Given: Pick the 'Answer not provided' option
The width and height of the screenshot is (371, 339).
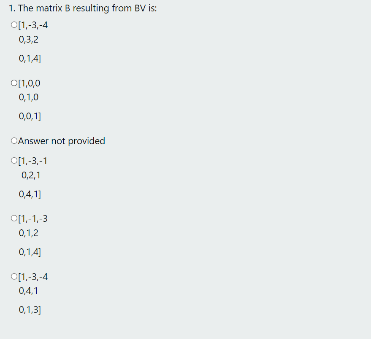Looking at the screenshot, I should click(13, 140).
